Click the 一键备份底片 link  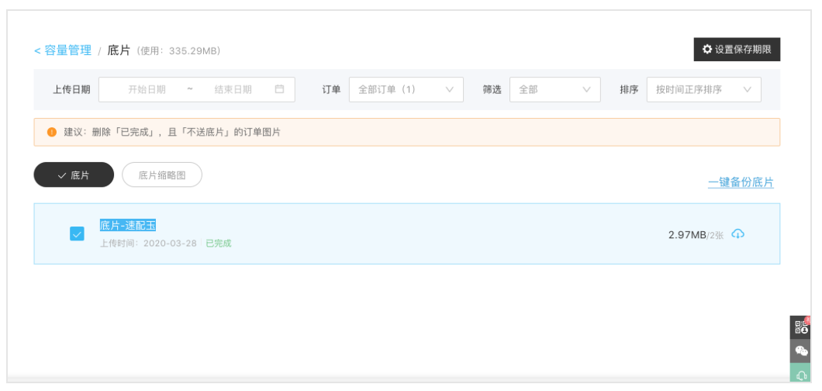pos(741,183)
